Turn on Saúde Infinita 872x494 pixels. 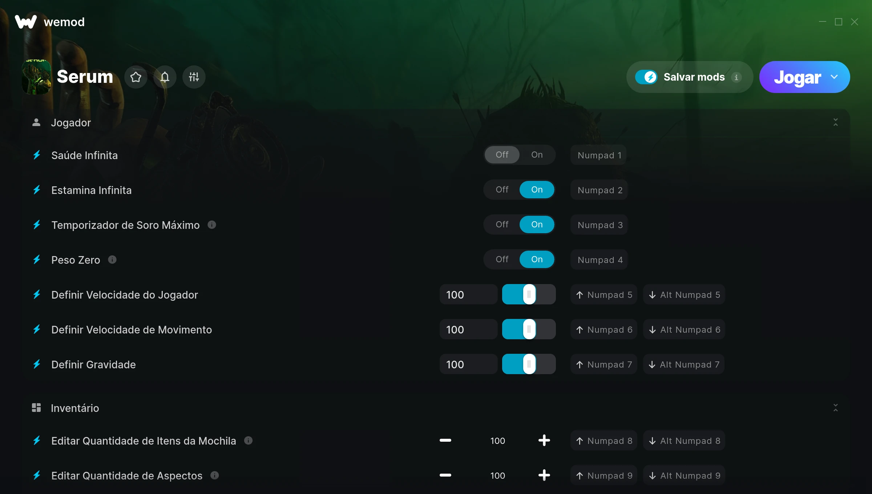(537, 155)
